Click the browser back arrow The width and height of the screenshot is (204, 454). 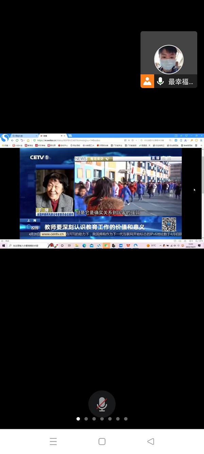tap(13, 140)
